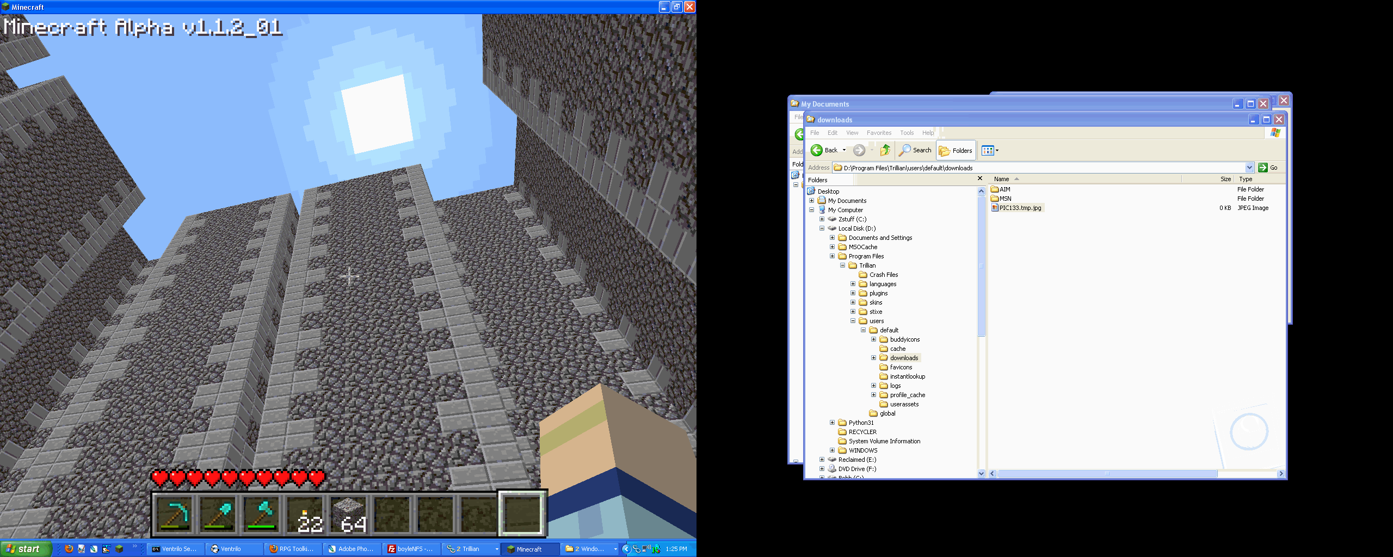This screenshot has height=557, width=1393.
Task: Click the Views icon in the toolbar
Action: [988, 150]
